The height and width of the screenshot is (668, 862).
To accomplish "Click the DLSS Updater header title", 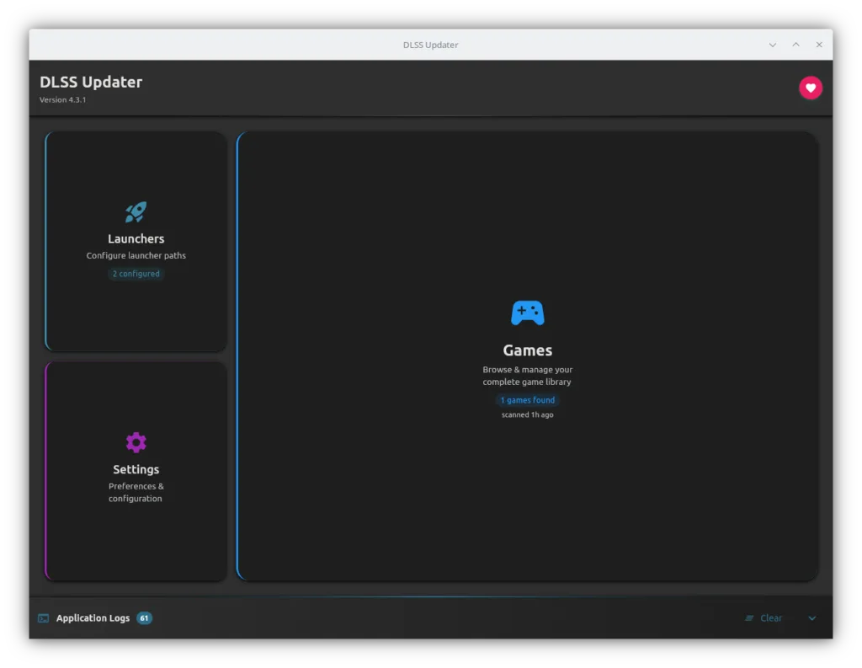I will point(91,82).
